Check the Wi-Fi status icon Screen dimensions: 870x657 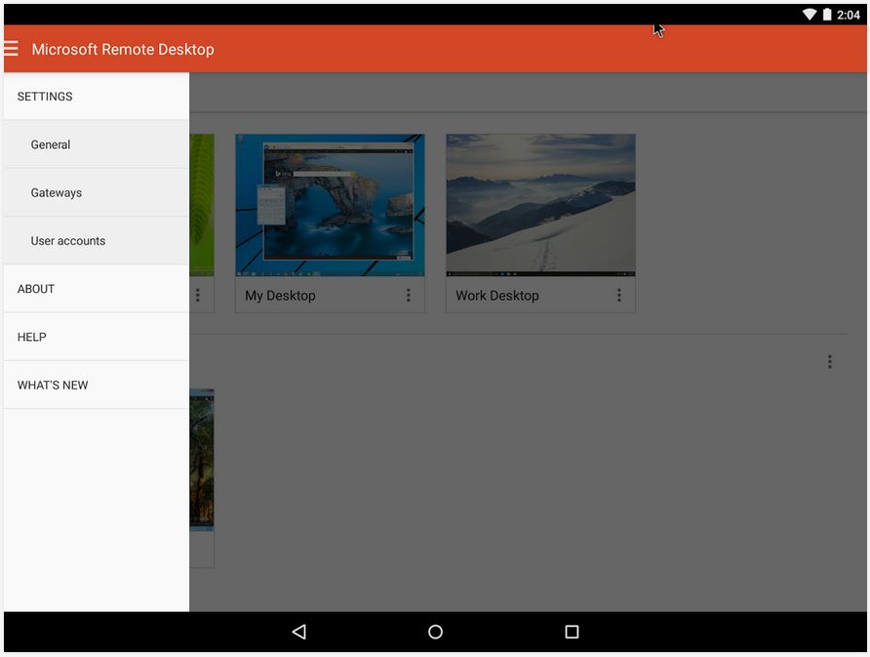(x=810, y=15)
